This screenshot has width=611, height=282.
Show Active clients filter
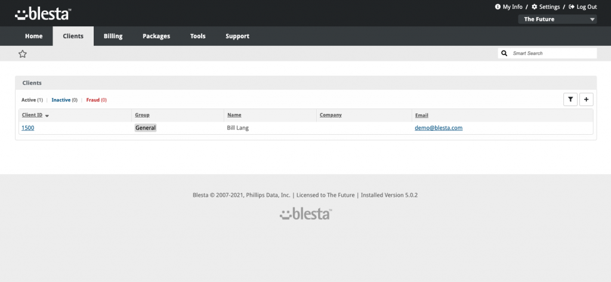pyautogui.click(x=32, y=100)
